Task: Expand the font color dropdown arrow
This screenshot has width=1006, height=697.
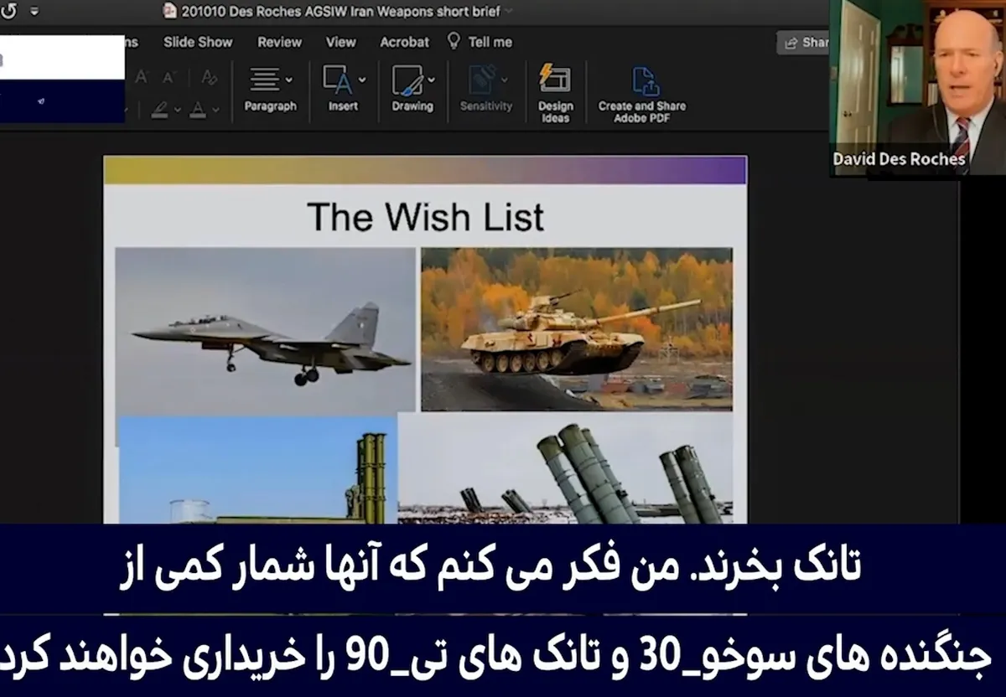Action: coord(215,110)
